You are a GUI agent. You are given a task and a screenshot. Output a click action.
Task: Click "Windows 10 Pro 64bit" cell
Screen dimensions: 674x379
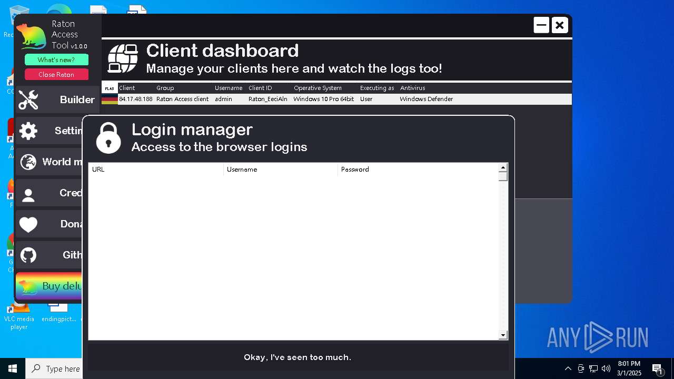(324, 99)
